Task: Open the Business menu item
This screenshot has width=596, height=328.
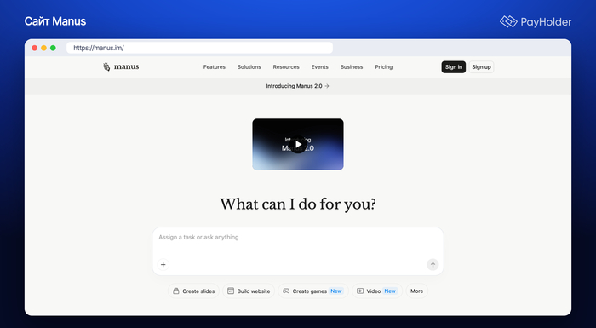Action: [352, 67]
